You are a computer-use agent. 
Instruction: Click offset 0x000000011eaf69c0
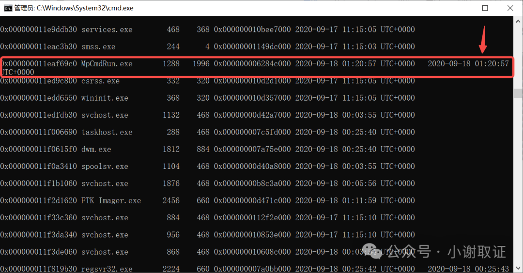[39, 64]
